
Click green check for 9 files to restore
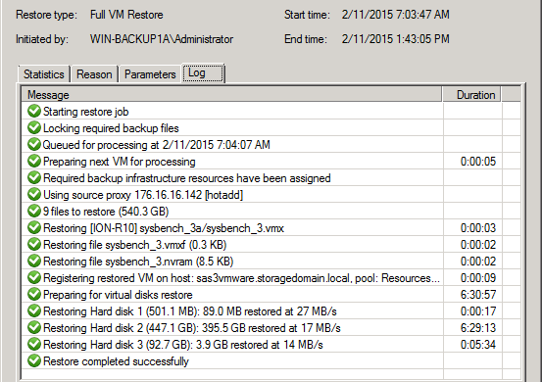click(x=34, y=211)
